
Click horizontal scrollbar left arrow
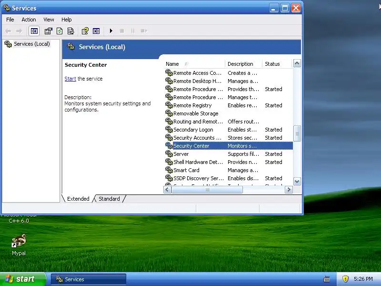[x=167, y=190]
